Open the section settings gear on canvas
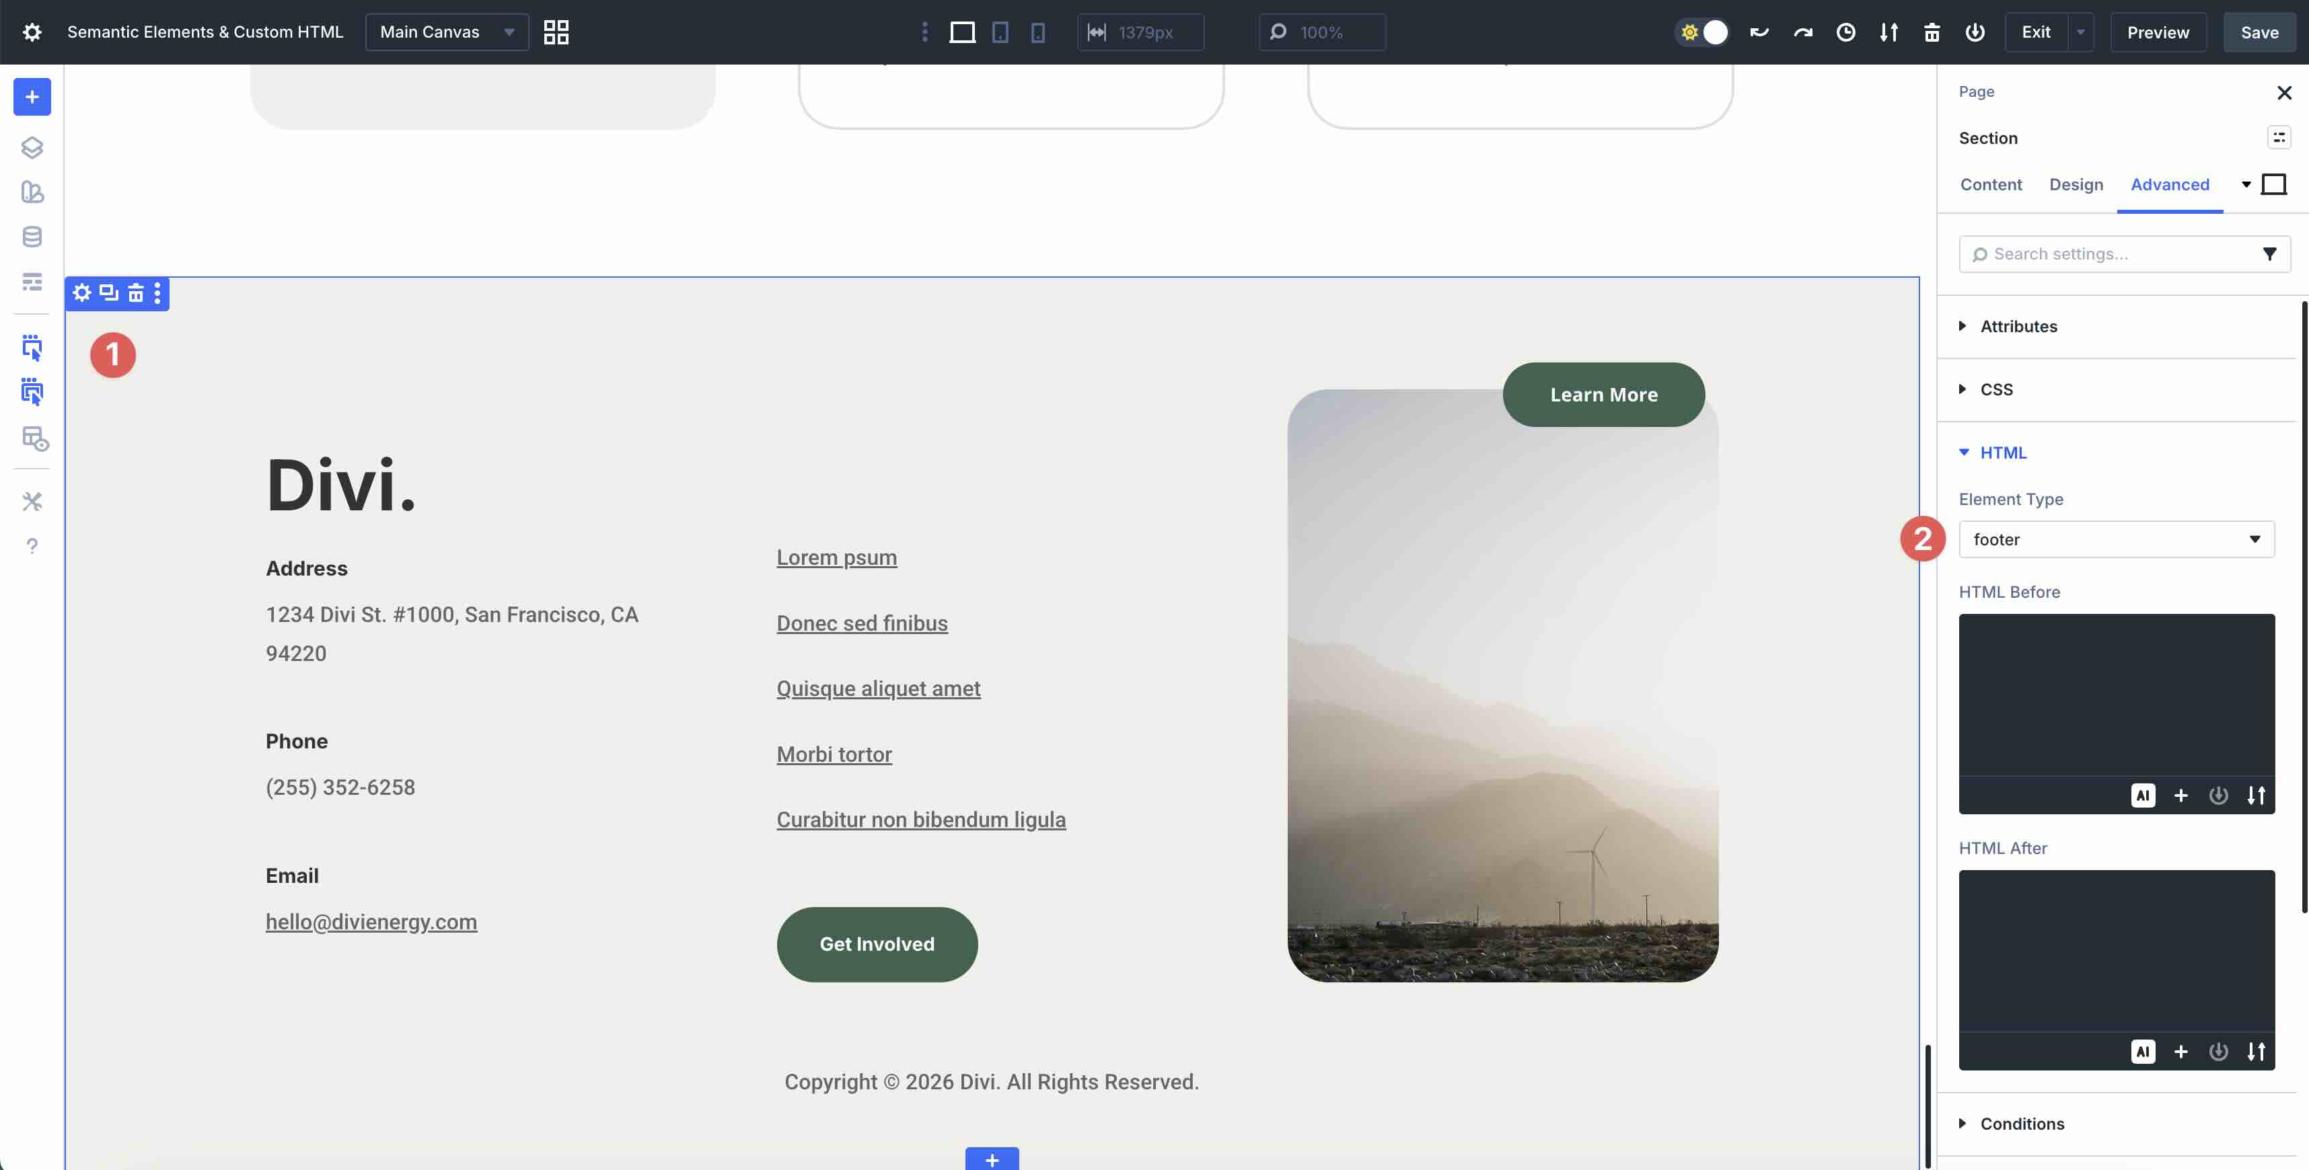This screenshot has height=1170, width=2309. pyautogui.click(x=81, y=293)
